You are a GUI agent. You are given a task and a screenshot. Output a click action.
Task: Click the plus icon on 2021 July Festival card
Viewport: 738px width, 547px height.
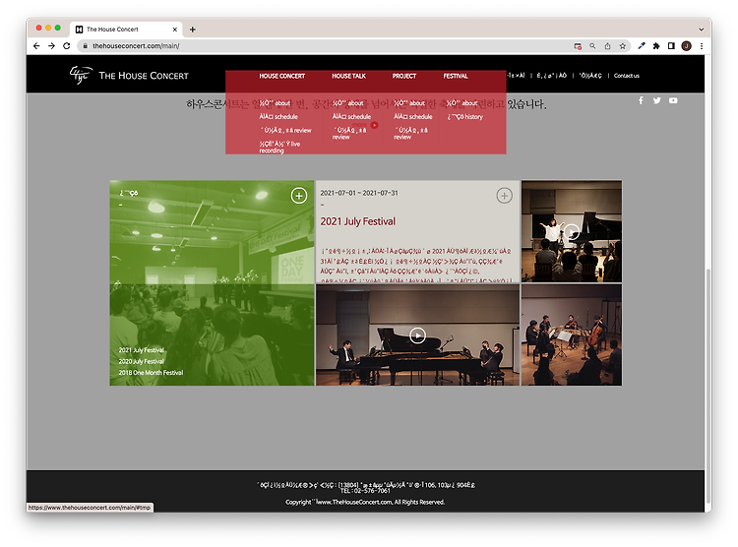coord(504,196)
